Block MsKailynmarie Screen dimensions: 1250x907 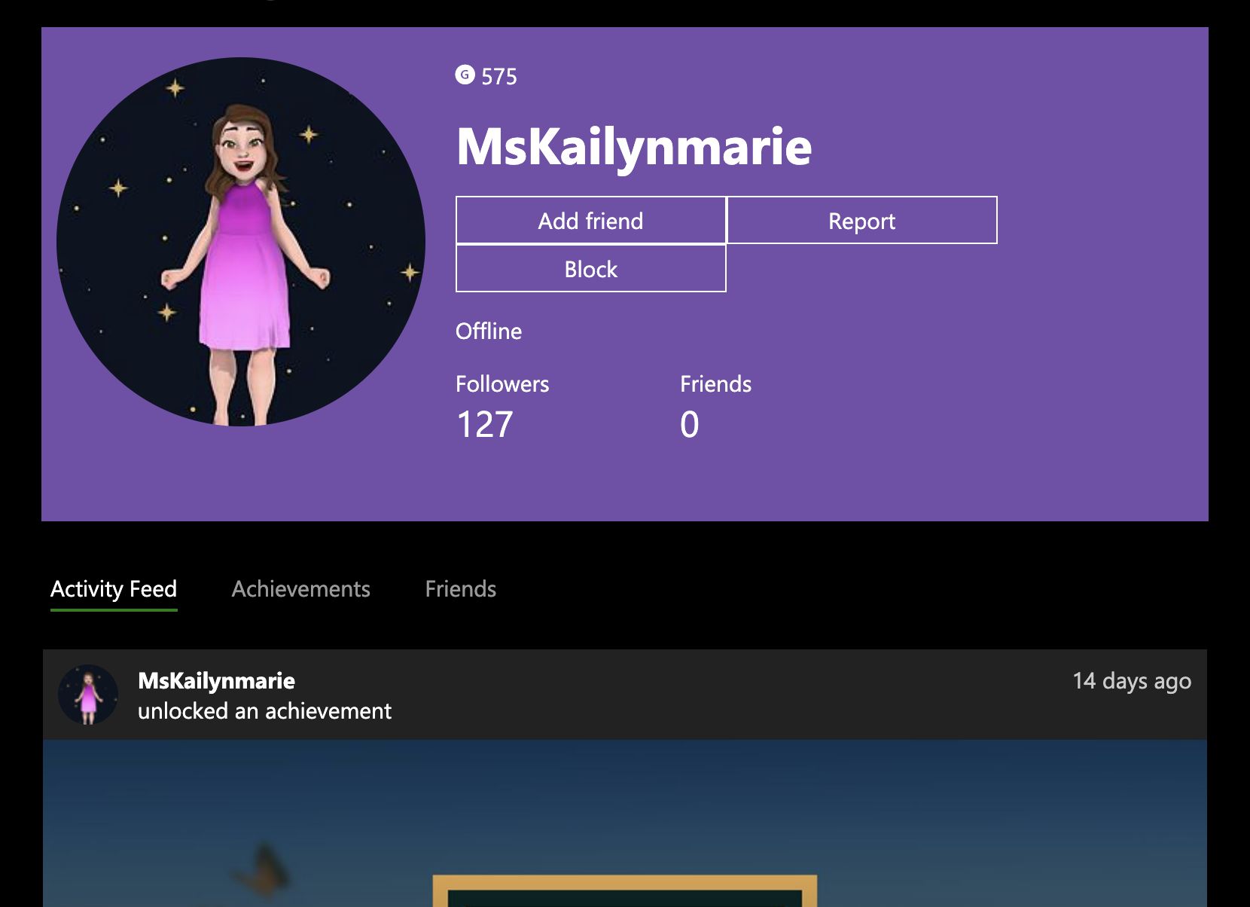coord(591,269)
